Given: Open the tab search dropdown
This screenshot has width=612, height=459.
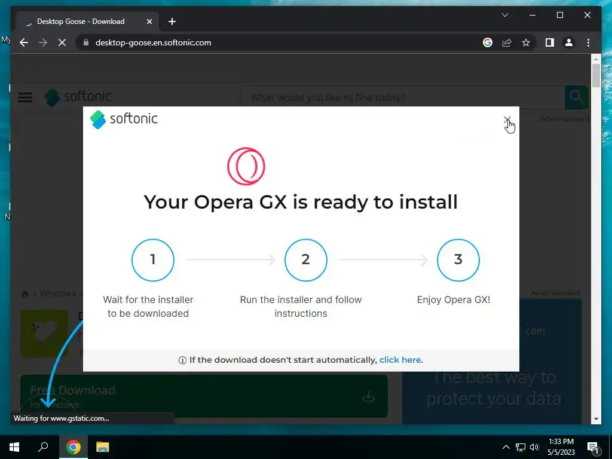Looking at the screenshot, I should point(504,15).
